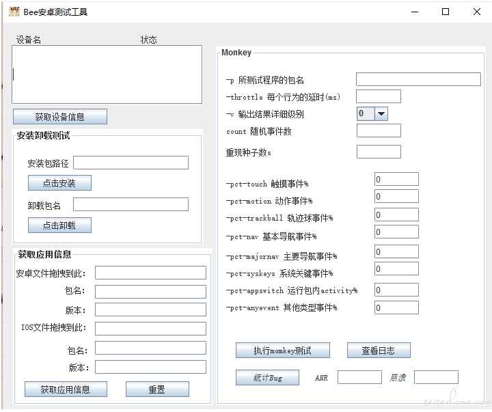
Task: Click the -pct-motion 动作事件% field
Action: [396, 196]
